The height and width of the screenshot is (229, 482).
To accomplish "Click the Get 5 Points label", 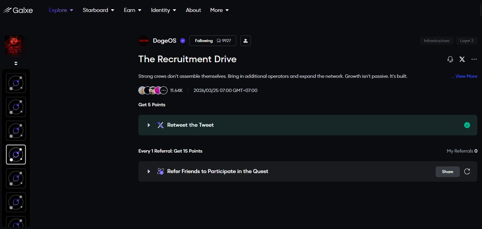I will [152, 104].
